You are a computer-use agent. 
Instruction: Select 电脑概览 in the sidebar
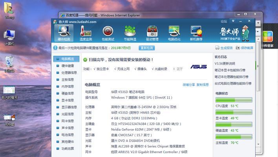[66, 59]
